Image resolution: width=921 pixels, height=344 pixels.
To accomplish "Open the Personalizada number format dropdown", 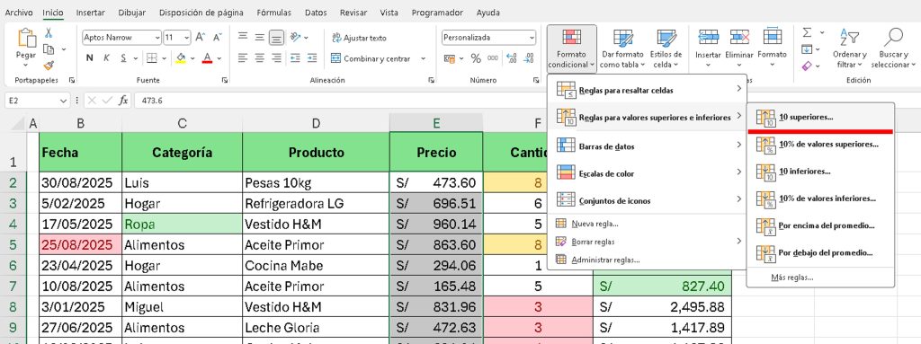I will coord(532,38).
